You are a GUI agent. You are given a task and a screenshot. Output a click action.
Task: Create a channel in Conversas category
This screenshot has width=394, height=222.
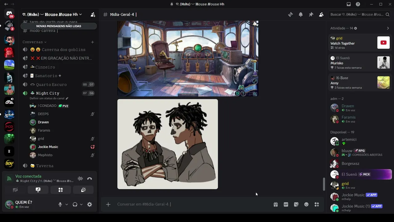(x=92, y=42)
